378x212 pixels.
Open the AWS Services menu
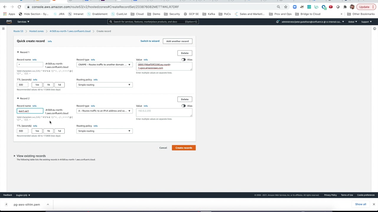pos(23,21)
